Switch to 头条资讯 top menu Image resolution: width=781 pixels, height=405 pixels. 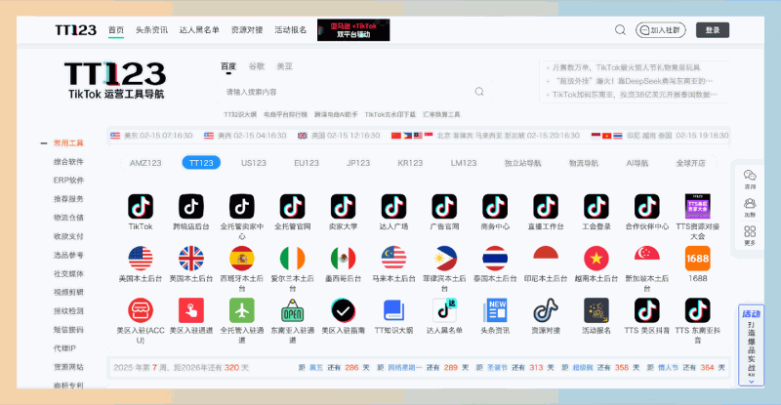tap(151, 30)
